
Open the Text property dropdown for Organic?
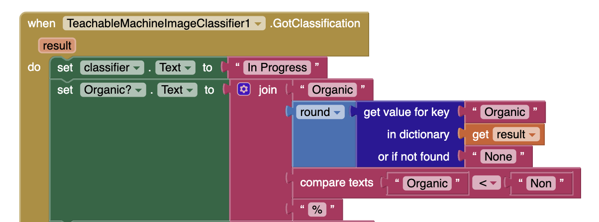(x=192, y=90)
